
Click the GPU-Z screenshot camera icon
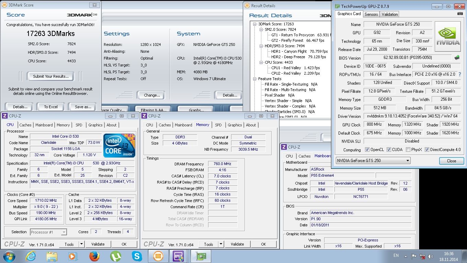[x=460, y=14]
